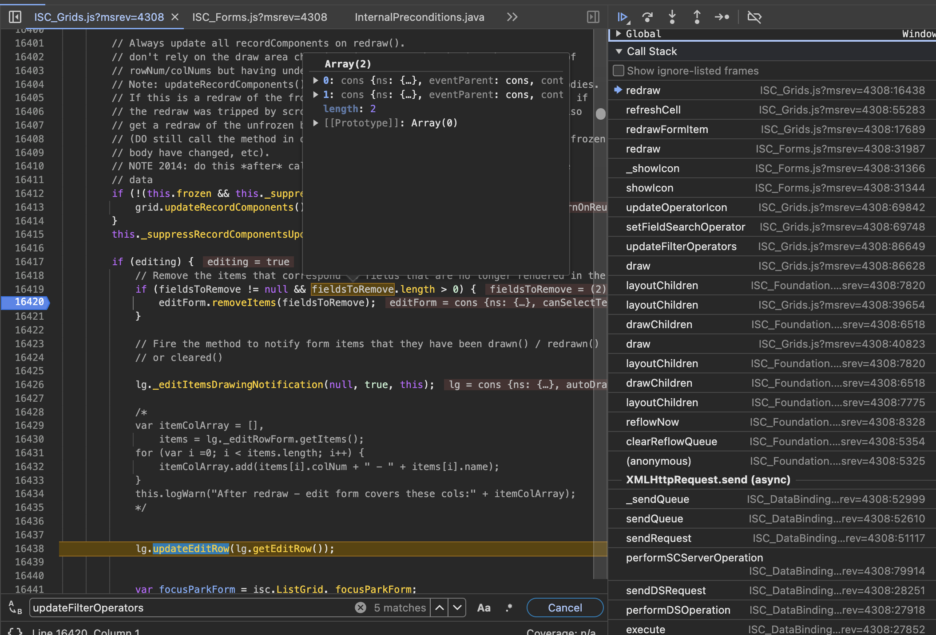Close the ISC_Grids.js tab
Screen dimensions: 936x635
[175, 17]
